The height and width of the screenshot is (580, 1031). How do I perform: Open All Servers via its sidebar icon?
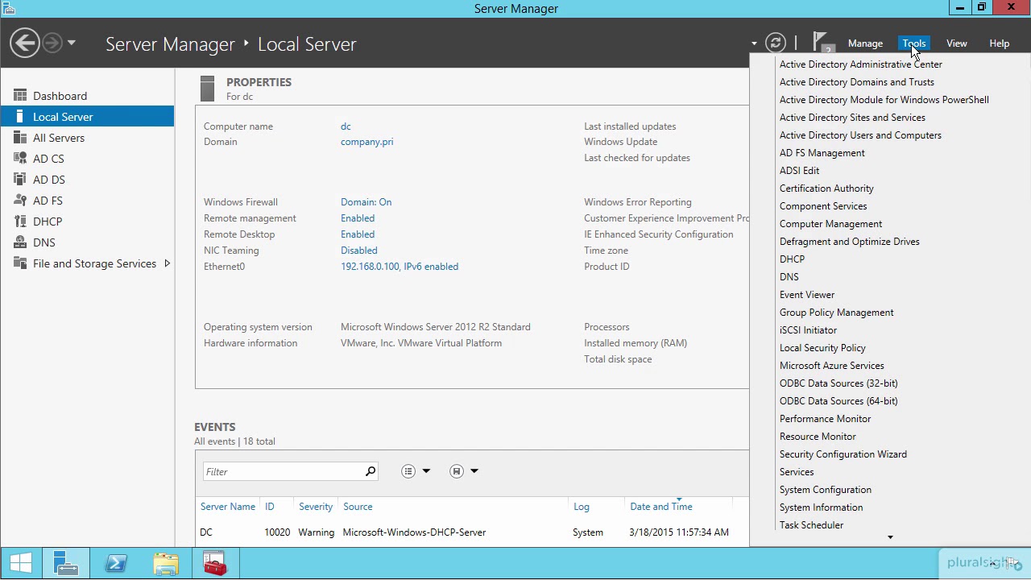20,138
